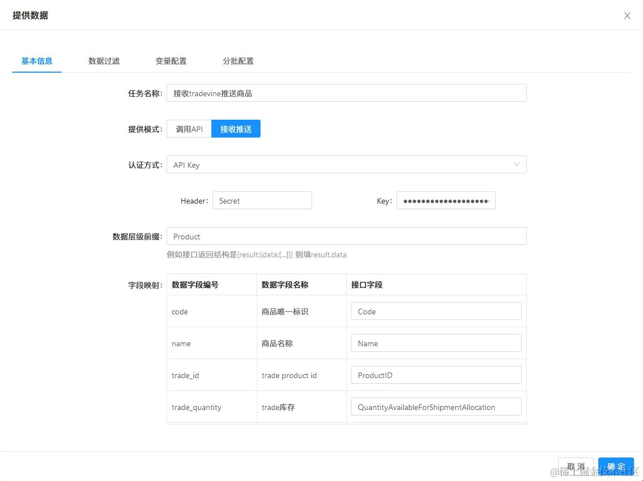Select the 'name' field number cell
Viewport: 643px width, 481px height.
(212, 343)
